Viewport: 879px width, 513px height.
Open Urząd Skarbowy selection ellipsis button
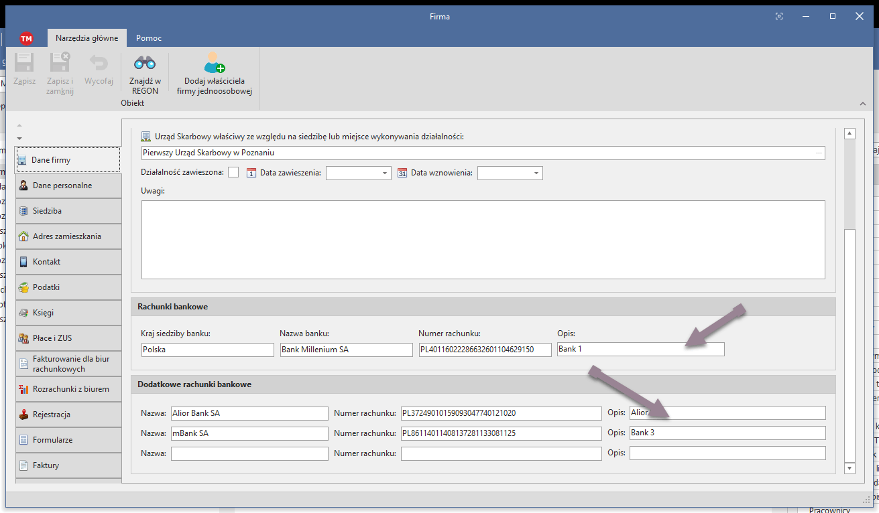(819, 153)
